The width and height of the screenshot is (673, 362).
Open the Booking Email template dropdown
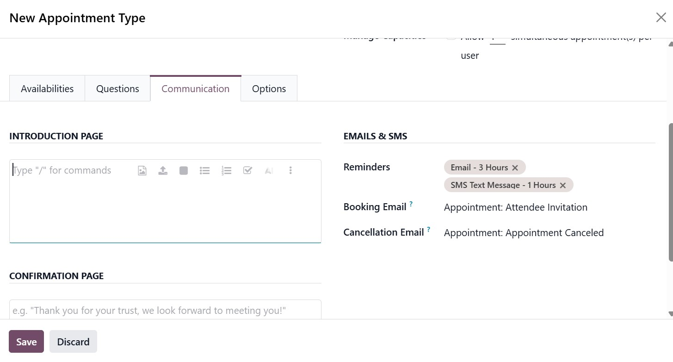click(x=515, y=207)
